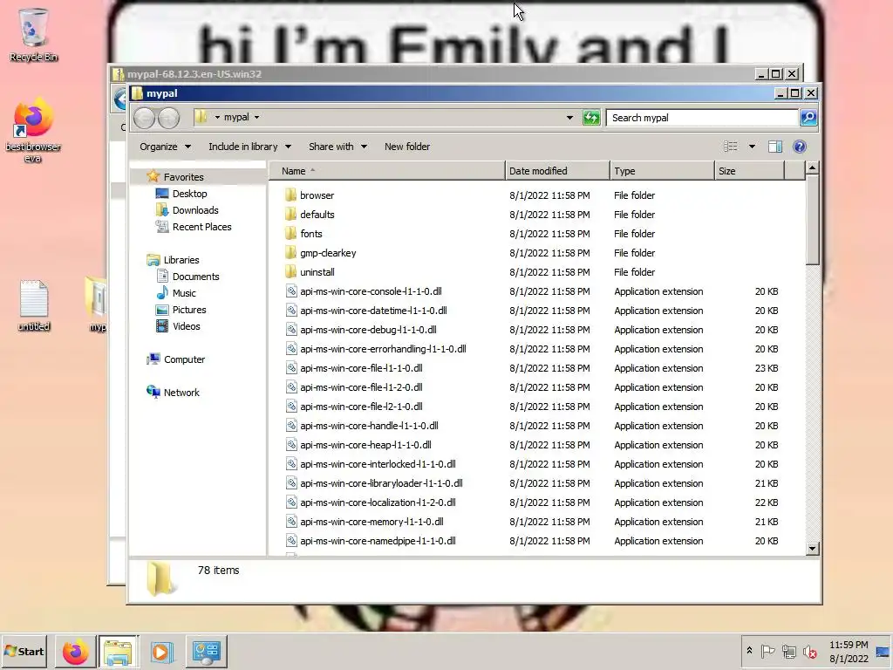893x670 pixels.
Task: Open the Share with dropdown
Action: tap(337, 147)
